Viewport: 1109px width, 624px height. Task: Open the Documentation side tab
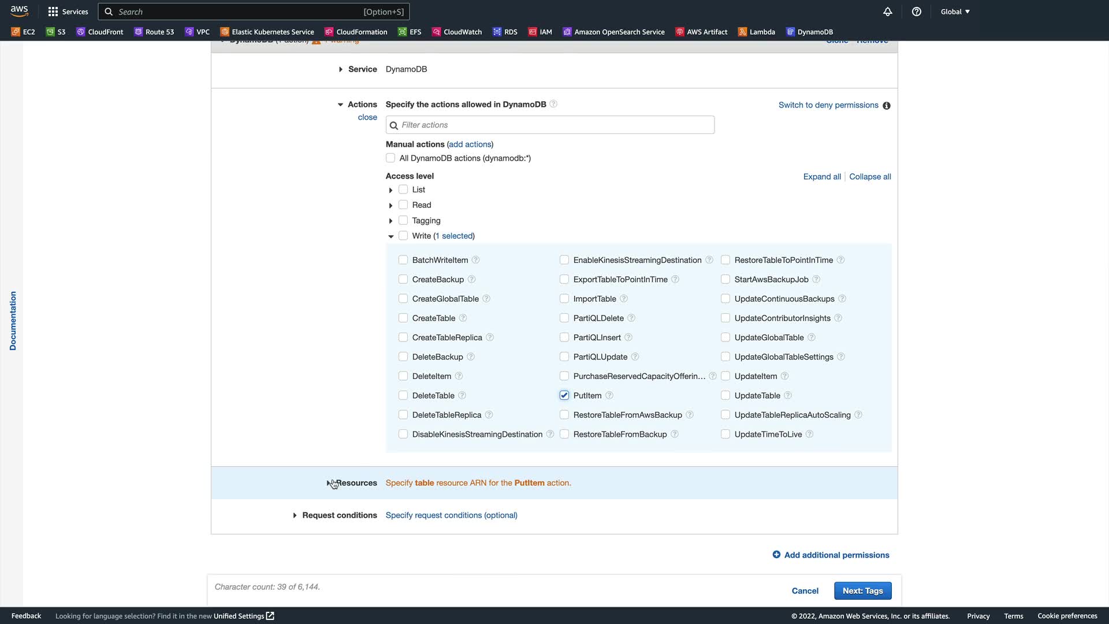13,321
